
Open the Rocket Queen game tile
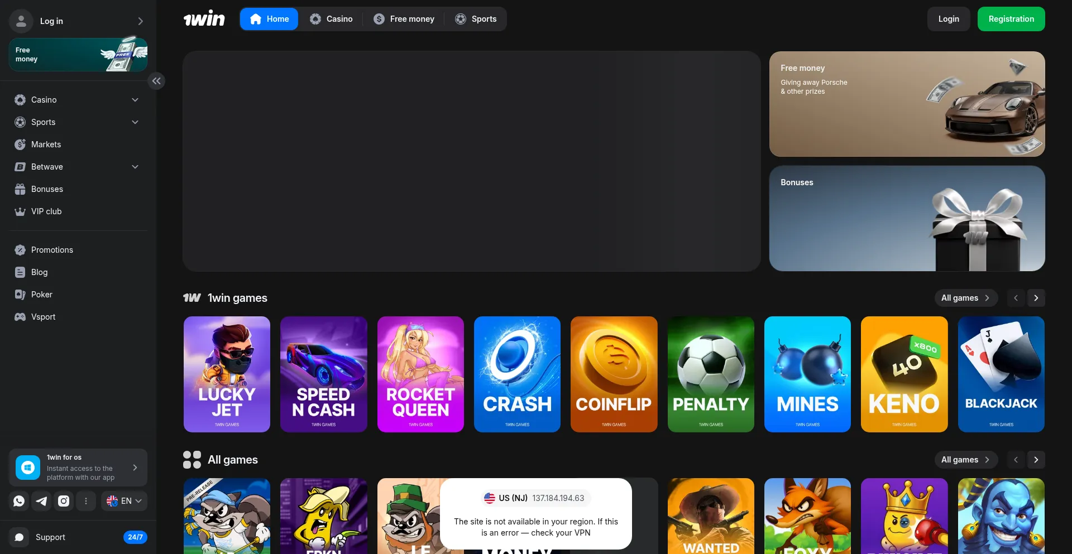click(x=420, y=374)
